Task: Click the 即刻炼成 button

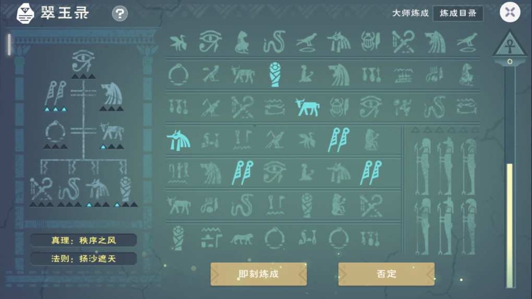Action: coord(259,274)
